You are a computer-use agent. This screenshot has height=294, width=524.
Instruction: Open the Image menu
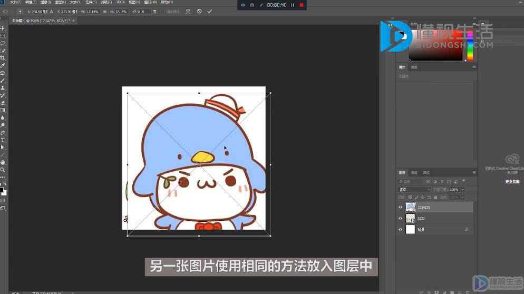click(45, 2)
